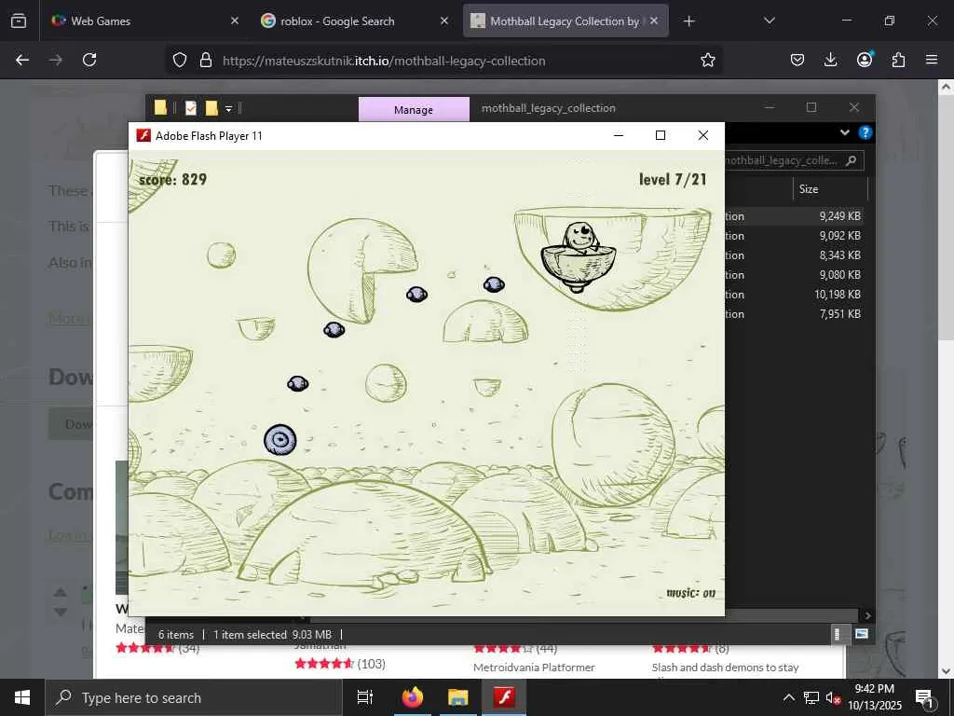954x716 pixels.
Task: Click the muted volume tray icon
Action: pos(834,697)
